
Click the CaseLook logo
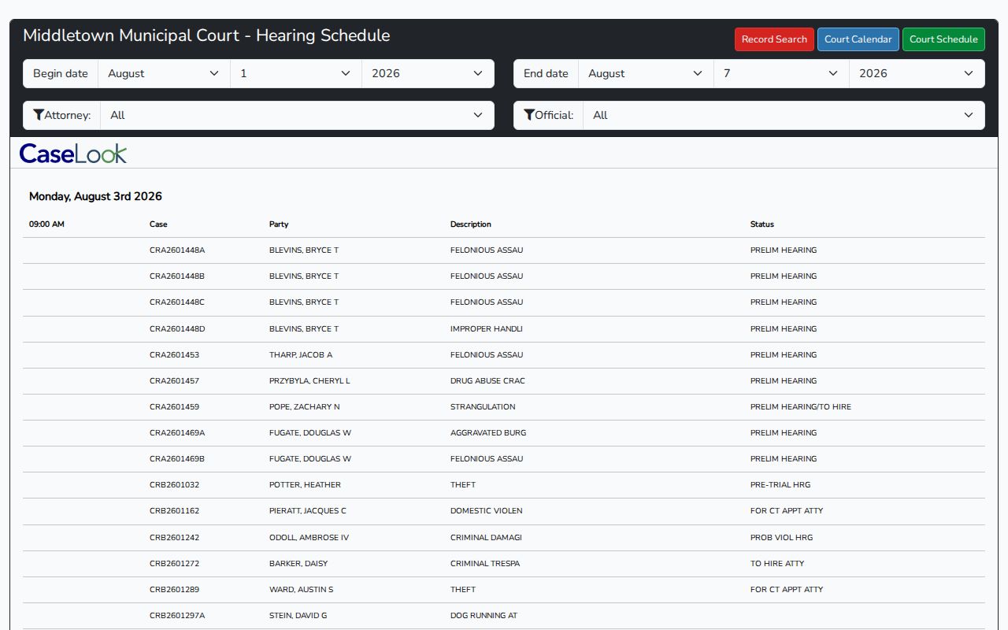pyautogui.click(x=72, y=153)
